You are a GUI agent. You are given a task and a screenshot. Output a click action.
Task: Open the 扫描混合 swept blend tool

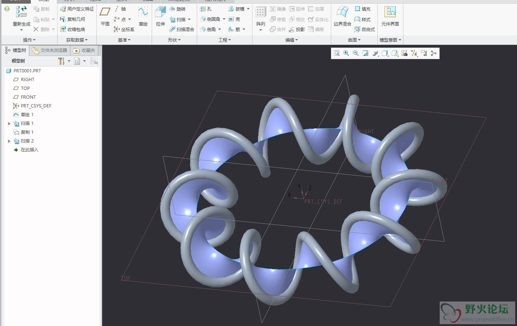click(181, 29)
